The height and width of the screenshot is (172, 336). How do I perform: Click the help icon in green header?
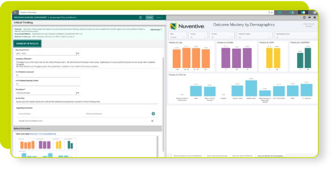140,18
